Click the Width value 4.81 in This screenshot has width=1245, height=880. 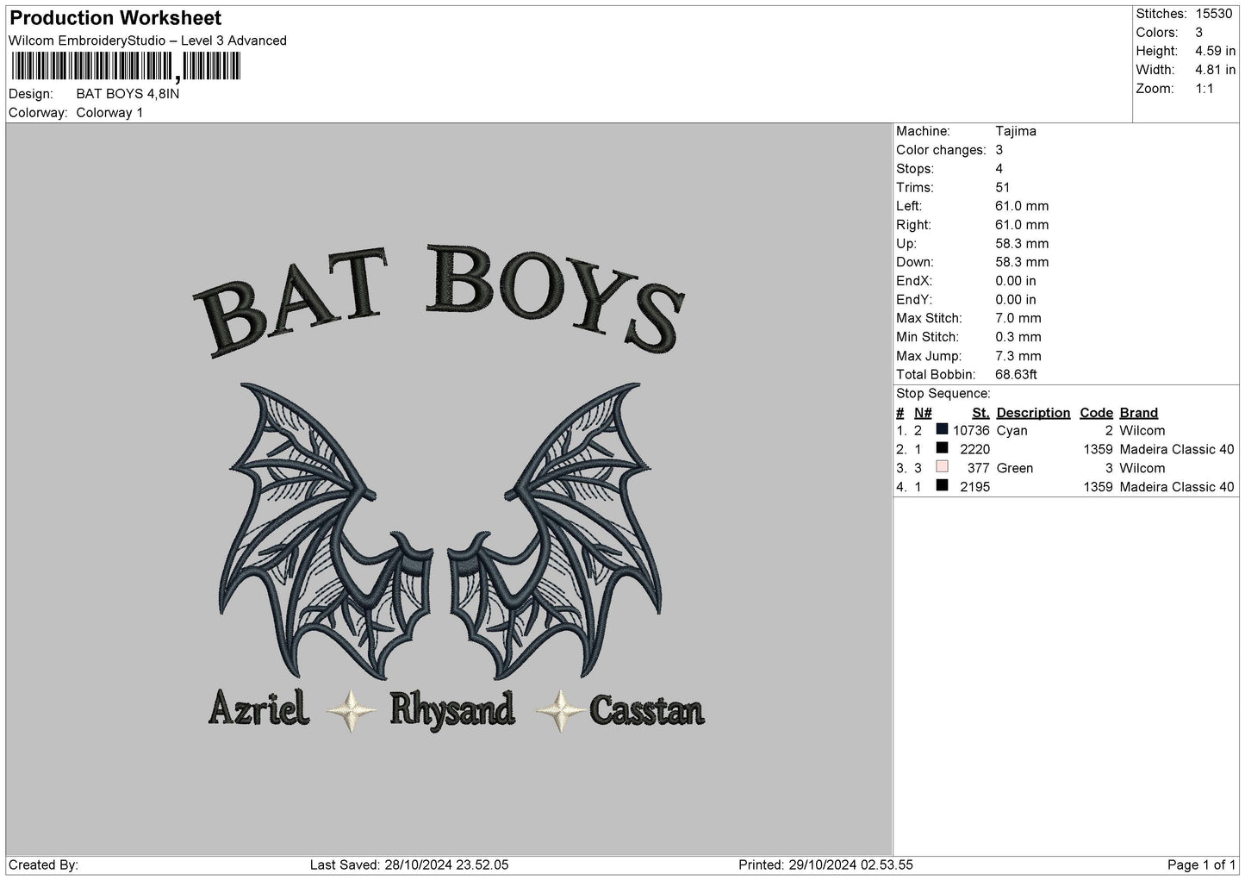coord(1215,70)
